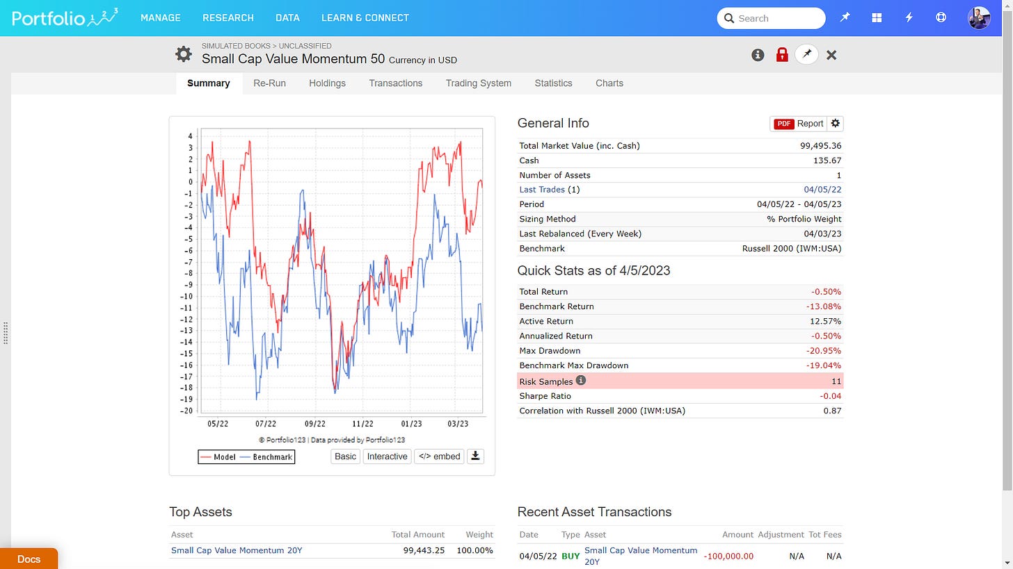Click the Max Drawdown value -20.95%
This screenshot has height=569, width=1013.
pyautogui.click(x=823, y=351)
